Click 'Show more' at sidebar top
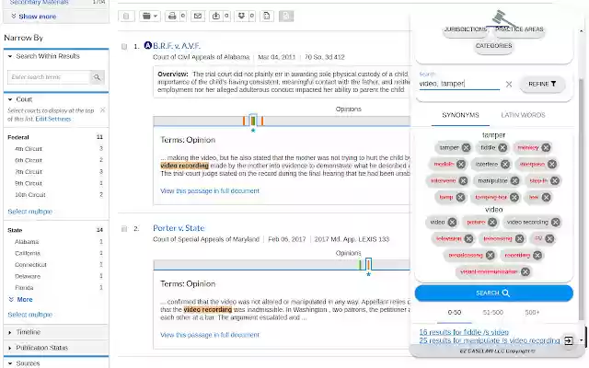The width and height of the screenshot is (589, 368). coord(33,17)
